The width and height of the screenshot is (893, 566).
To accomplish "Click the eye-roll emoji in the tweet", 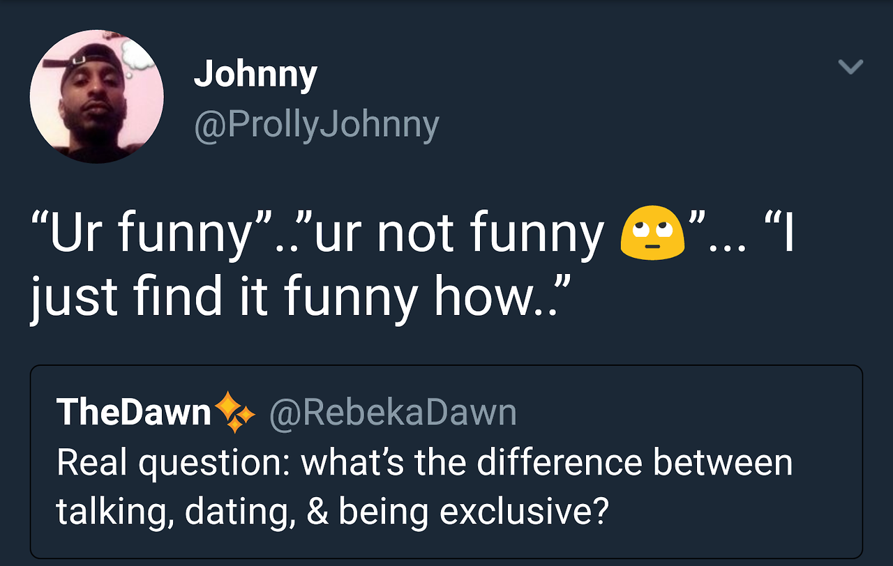I will click(651, 234).
